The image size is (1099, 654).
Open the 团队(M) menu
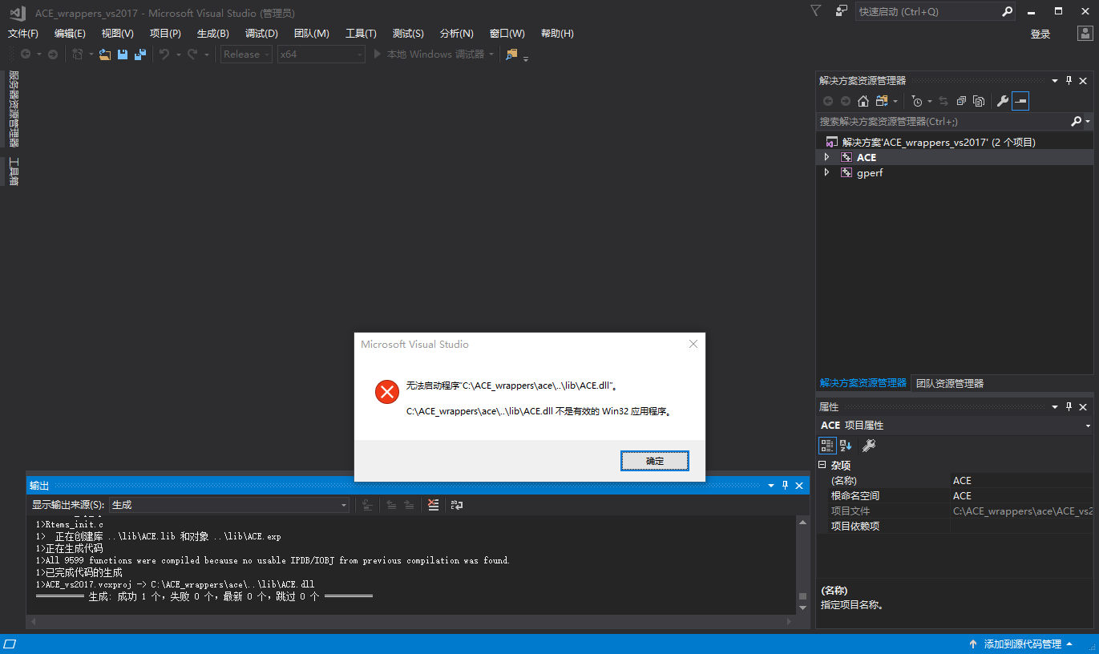pos(312,34)
